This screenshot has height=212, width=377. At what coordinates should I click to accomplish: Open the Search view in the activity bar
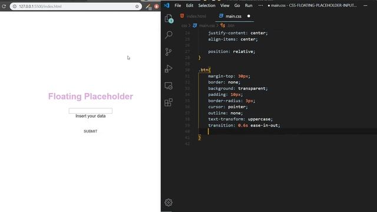click(x=169, y=35)
